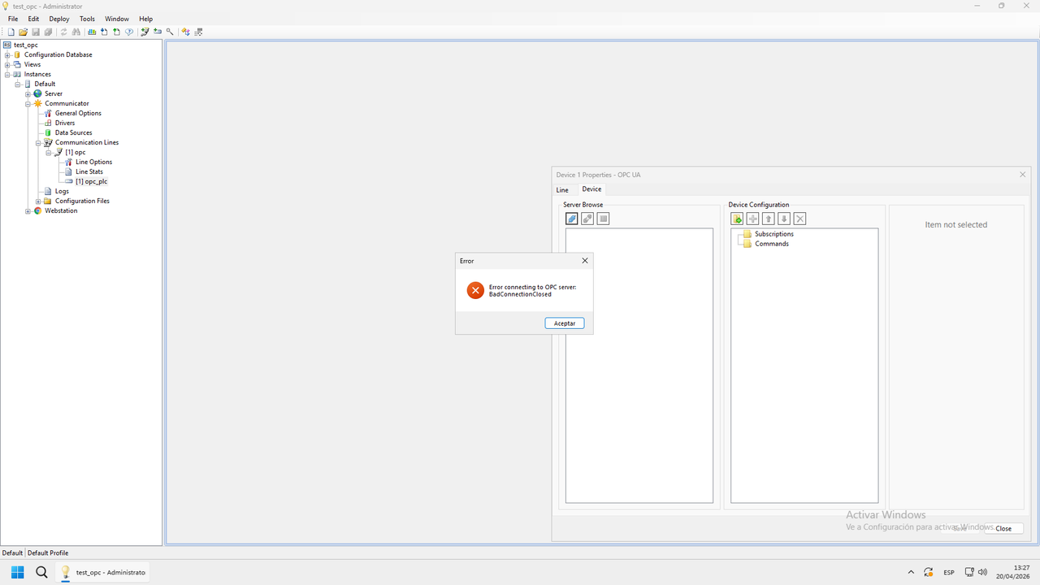
Task: Select the Line Options tree item
Action: click(x=94, y=162)
